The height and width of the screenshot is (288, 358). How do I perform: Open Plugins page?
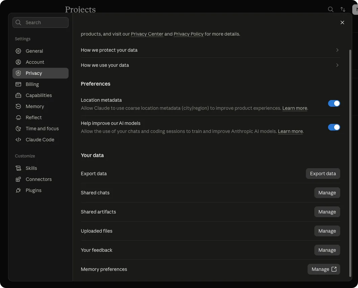click(40, 190)
